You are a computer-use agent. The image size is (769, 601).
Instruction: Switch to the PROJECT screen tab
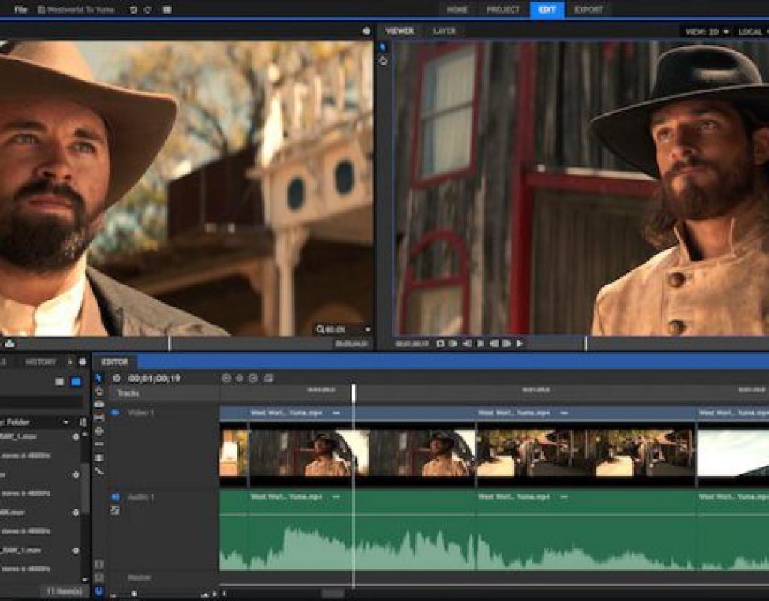click(x=502, y=9)
